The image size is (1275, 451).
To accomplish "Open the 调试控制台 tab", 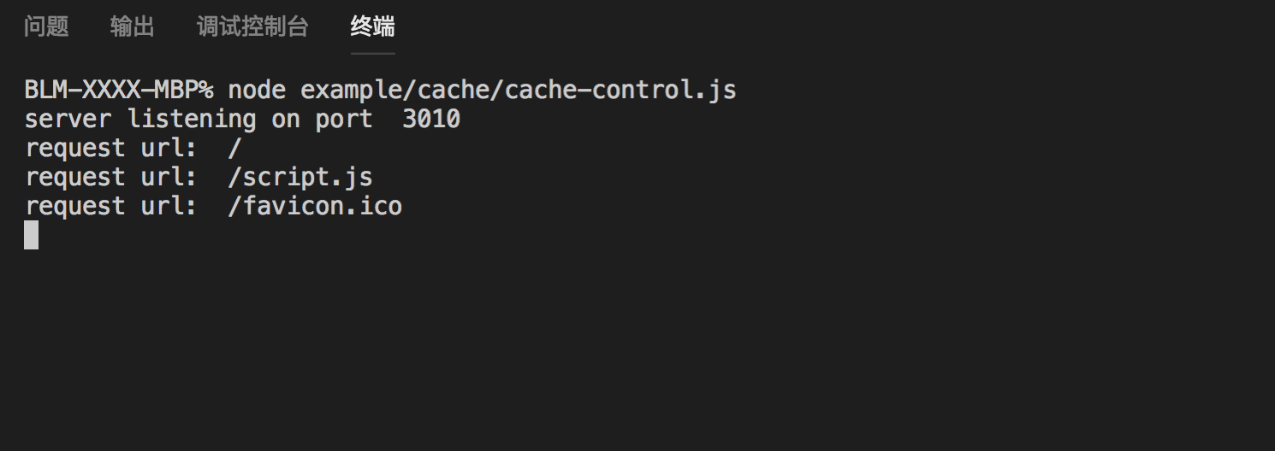I will tap(252, 27).
